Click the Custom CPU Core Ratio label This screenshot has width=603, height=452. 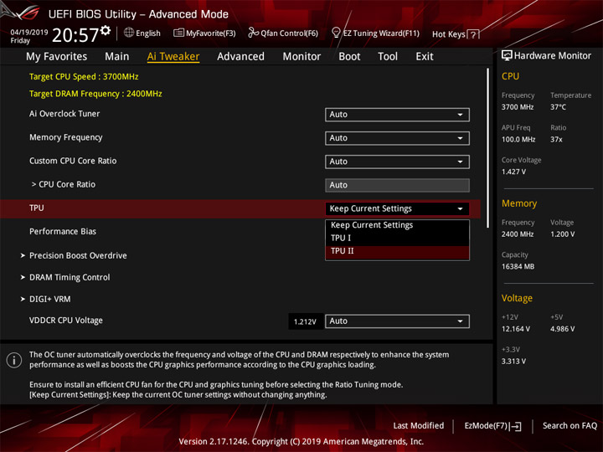coord(73,161)
